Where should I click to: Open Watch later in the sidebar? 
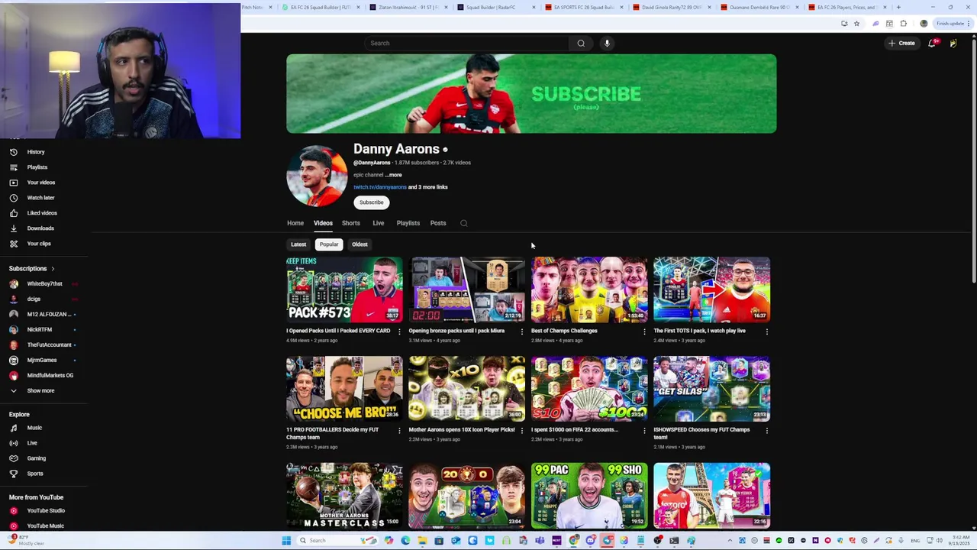pos(40,198)
